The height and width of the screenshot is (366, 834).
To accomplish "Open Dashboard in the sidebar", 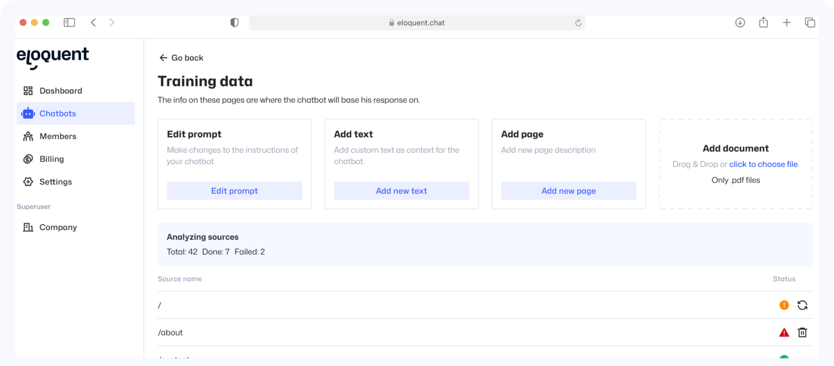I will coord(76,91).
